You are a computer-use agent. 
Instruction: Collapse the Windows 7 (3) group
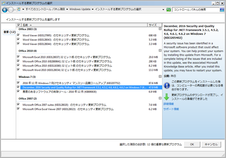(x=160, y=76)
